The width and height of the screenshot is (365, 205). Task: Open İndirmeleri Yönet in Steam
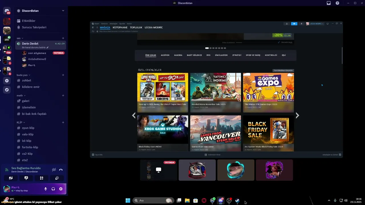(x=212, y=155)
